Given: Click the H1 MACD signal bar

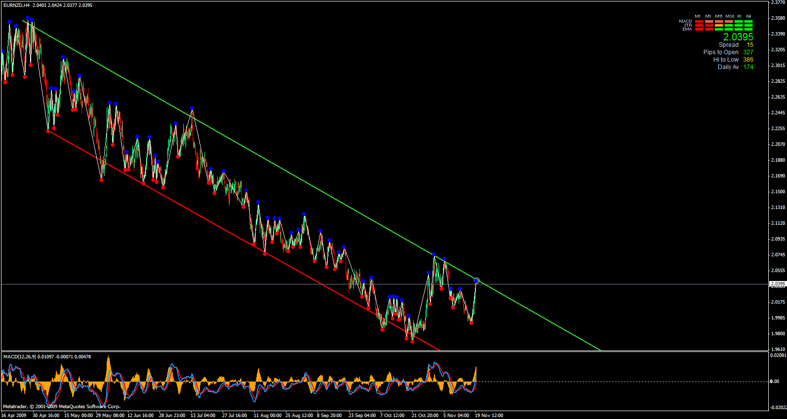Looking at the screenshot, I should [x=739, y=22].
